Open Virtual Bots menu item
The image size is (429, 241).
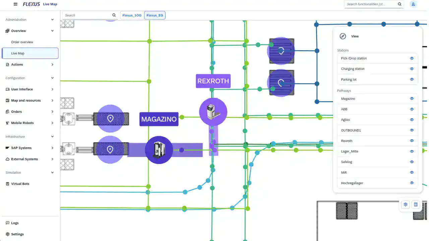click(29, 184)
